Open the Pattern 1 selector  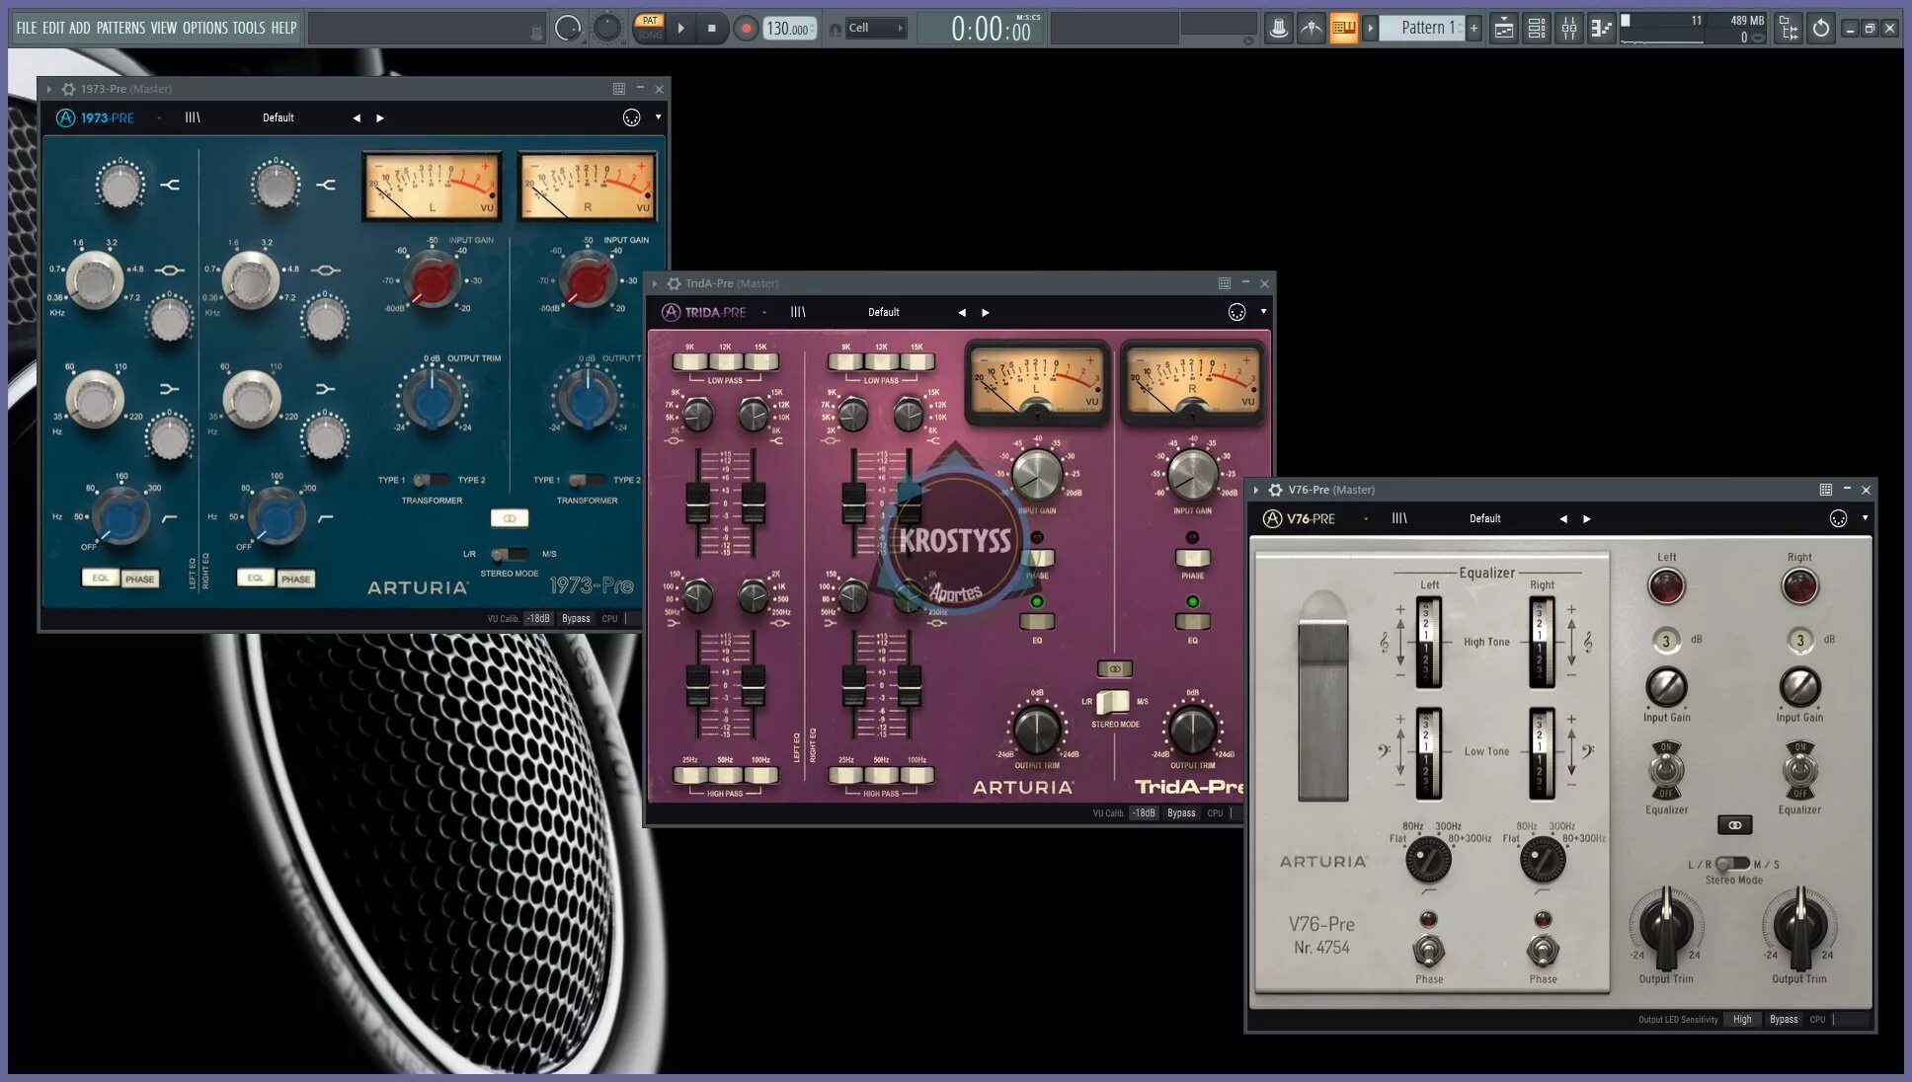pyautogui.click(x=1422, y=28)
